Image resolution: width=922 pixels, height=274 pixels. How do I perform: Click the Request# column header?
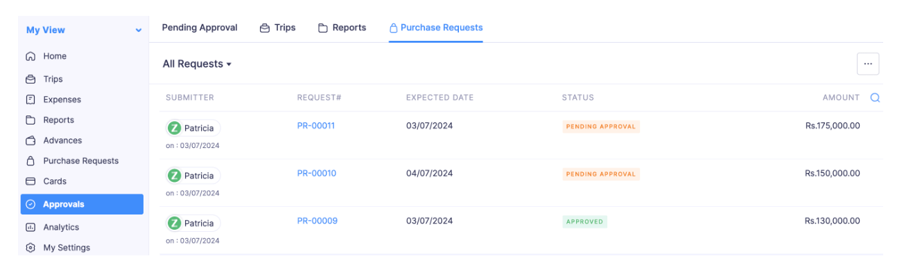pos(320,98)
